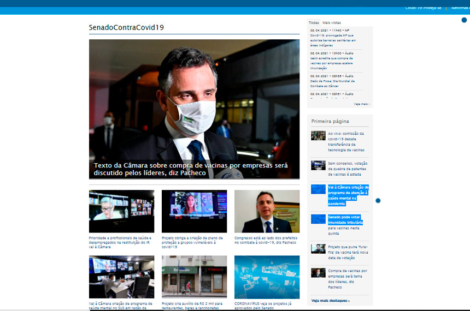The height and width of the screenshot is (311, 470).
Task: Switch to the Todas tab
Action: point(314,22)
